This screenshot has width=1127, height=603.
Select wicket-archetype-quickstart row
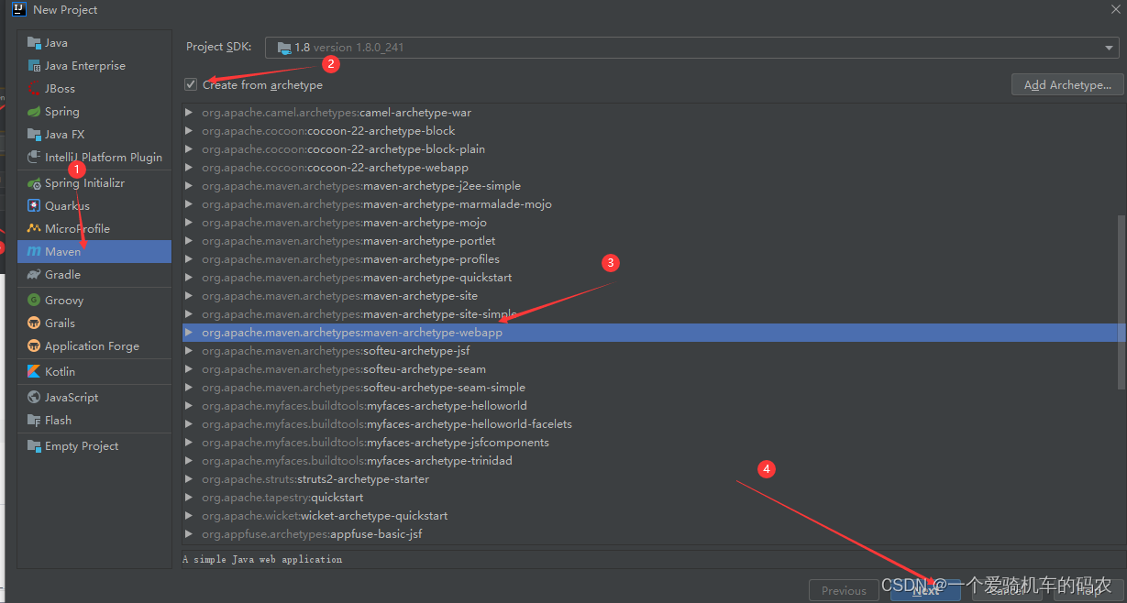point(649,516)
